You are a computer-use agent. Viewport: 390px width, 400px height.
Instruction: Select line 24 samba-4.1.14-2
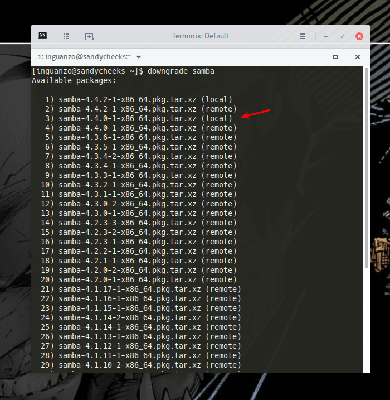coord(141,317)
